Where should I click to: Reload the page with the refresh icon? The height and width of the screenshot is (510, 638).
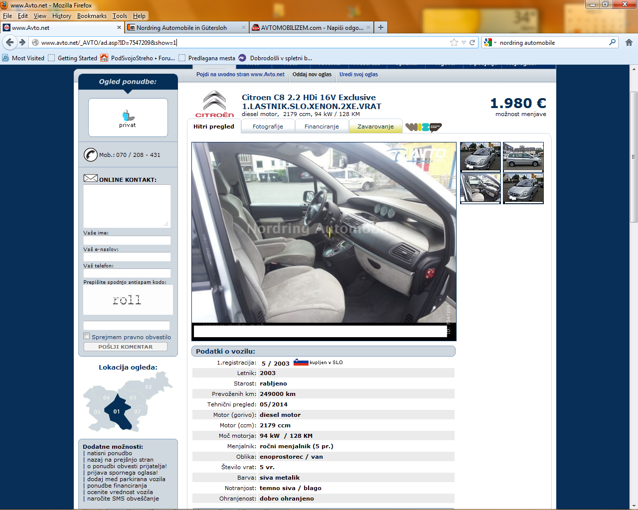tap(473, 42)
